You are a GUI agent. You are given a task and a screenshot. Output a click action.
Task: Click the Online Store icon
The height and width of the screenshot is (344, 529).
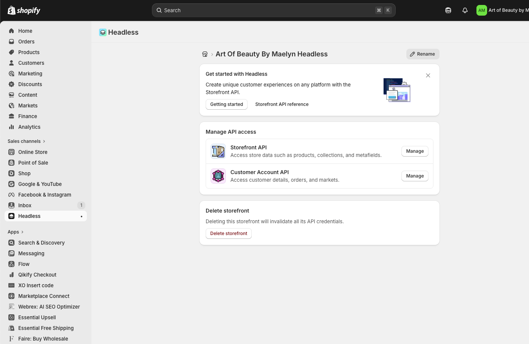(11, 152)
